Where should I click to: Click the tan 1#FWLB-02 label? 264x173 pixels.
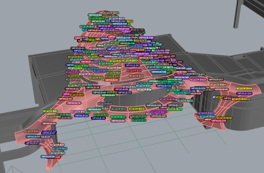(x=31, y=131)
